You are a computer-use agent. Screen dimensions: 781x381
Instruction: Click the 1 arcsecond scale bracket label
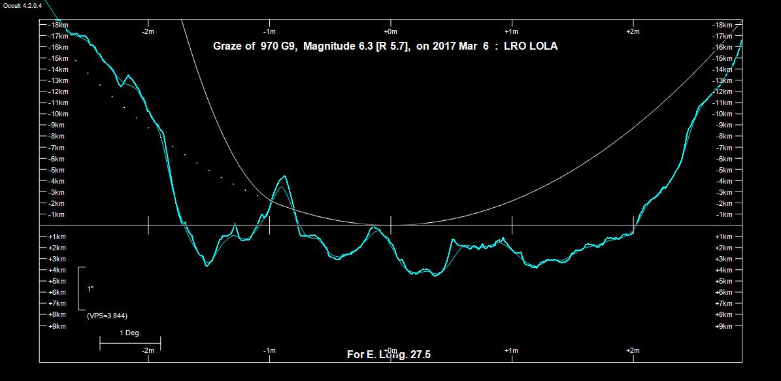point(90,288)
